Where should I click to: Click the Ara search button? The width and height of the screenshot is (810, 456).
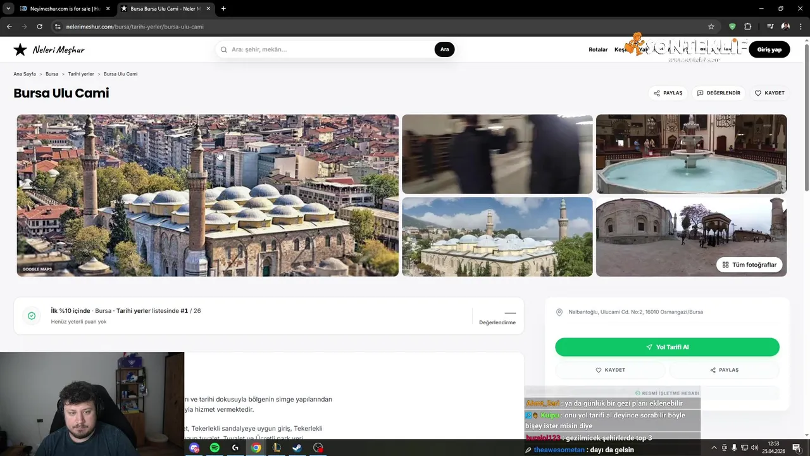click(x=444, y=49)
